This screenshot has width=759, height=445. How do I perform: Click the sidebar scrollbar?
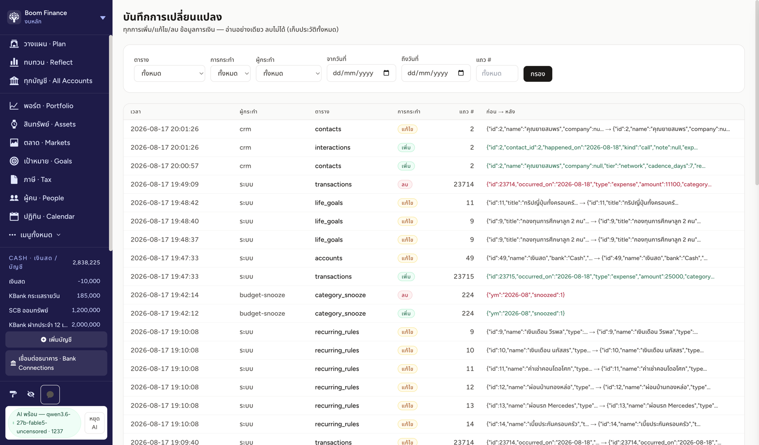tap(110, 143)
